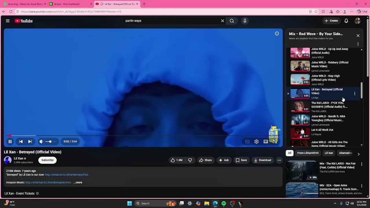This screenshot has height=208, width=370.
Task: Open the Amazon Music smarturl link
Action: point(48,183)
